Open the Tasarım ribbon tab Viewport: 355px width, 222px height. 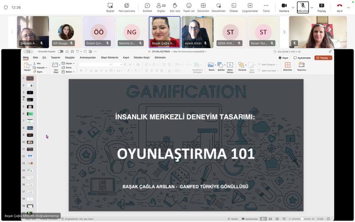click(55, 57)
